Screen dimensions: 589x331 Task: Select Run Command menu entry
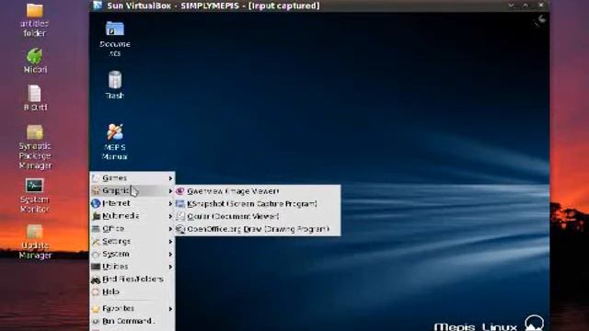(x=133, y=321)
